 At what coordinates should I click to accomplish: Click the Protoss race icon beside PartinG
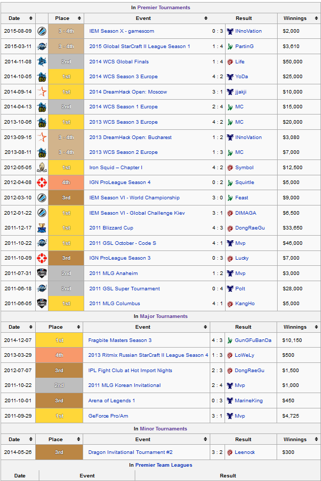pyautogui.click(x=230, y=47)
